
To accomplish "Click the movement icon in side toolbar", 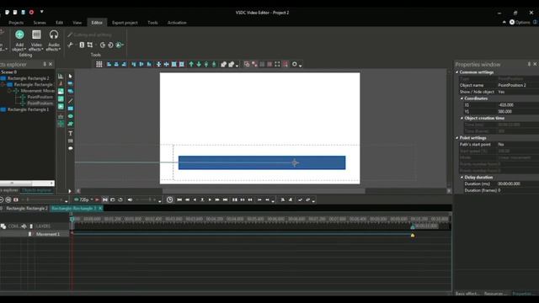I will coord(61,124).
